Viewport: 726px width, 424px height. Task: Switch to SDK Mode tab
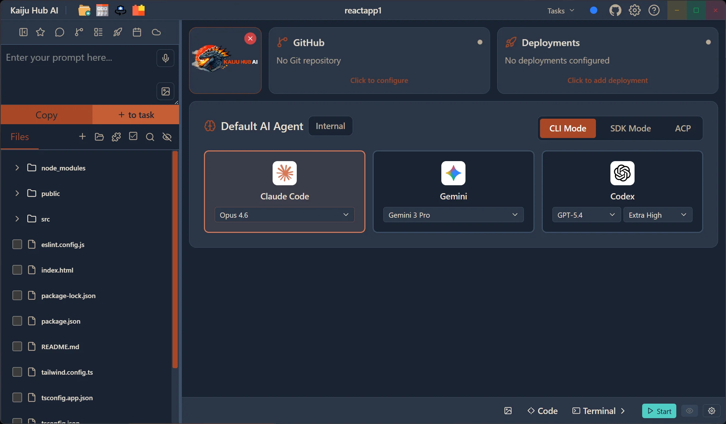630,128
